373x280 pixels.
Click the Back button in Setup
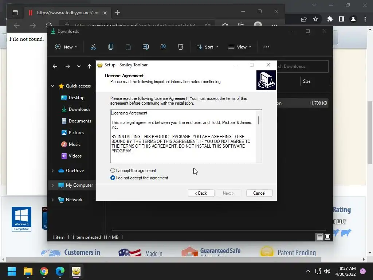[x=201, y=193]
